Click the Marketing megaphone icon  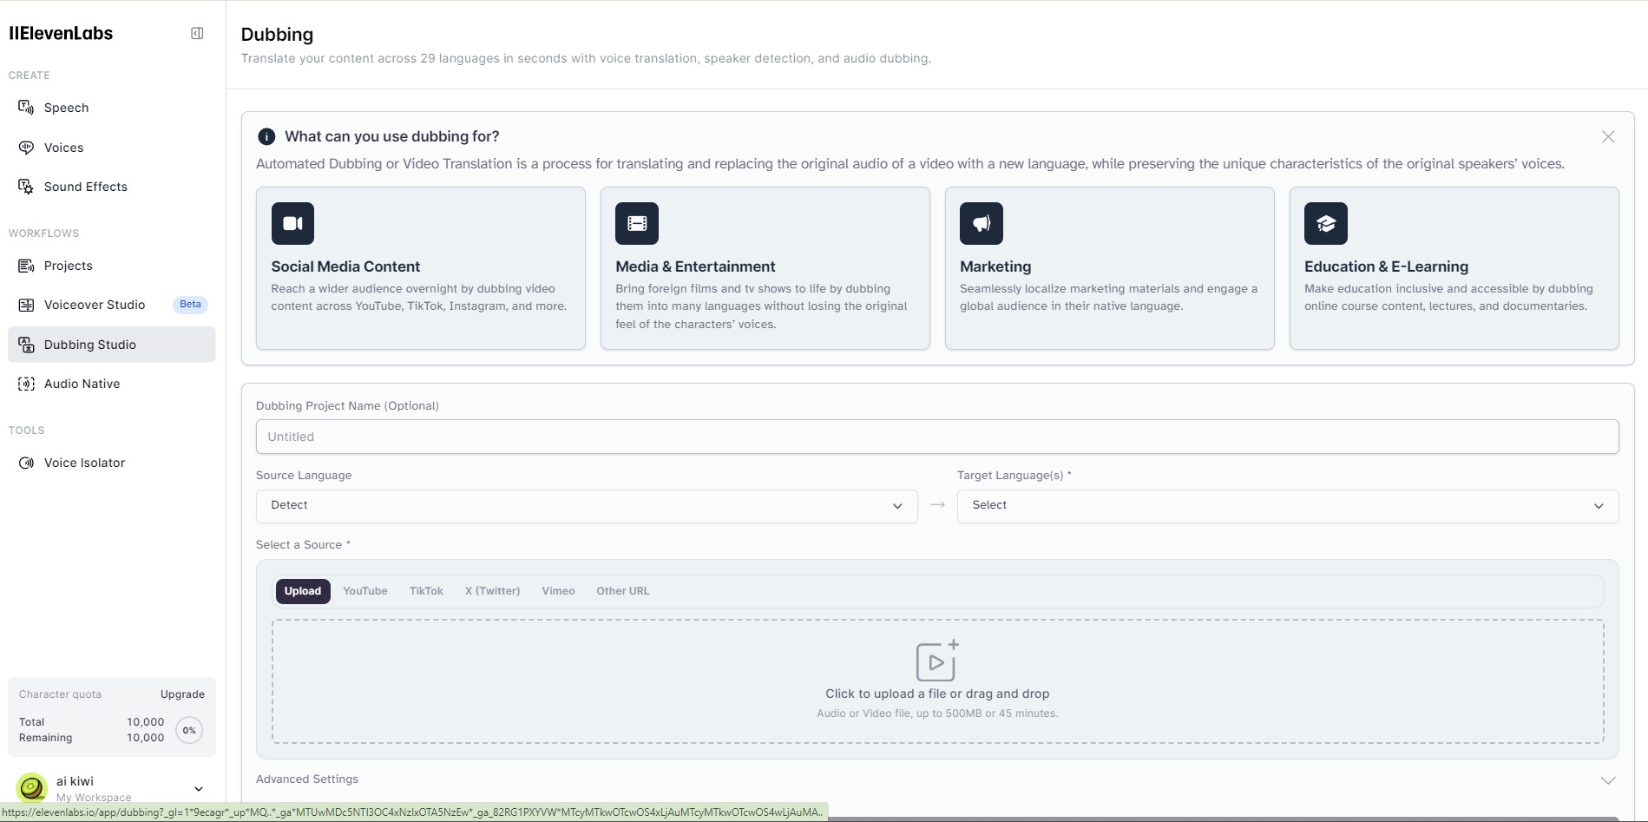[x=982, y=224]
